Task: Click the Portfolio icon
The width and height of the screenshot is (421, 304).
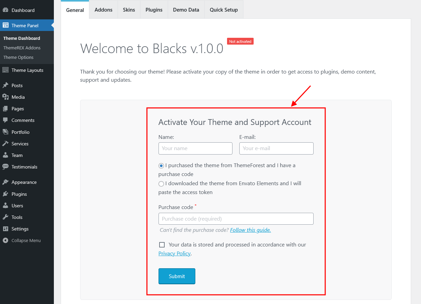Action: (5, 132)
